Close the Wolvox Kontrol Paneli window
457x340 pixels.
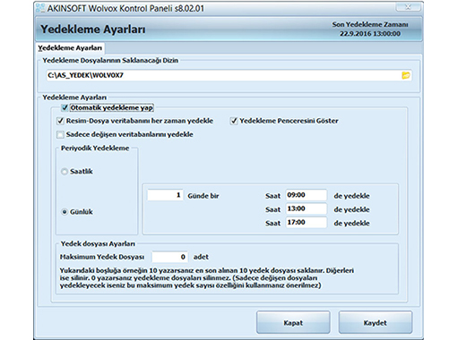tap(408, 6)
